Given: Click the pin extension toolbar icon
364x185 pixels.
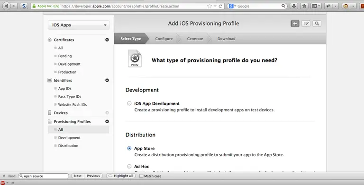Looking at the screenshot, I should pyautogui.click(x=329, y=6).
